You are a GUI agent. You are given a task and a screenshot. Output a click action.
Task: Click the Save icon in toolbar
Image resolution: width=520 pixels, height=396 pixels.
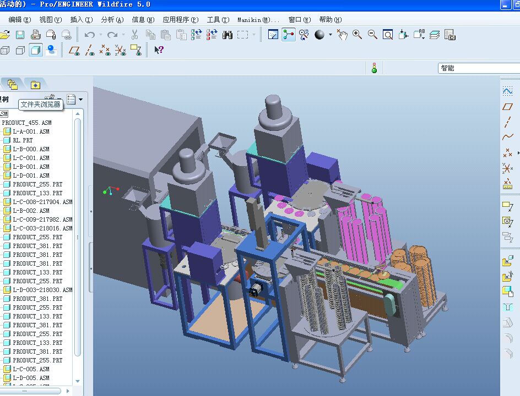point(20,35)
